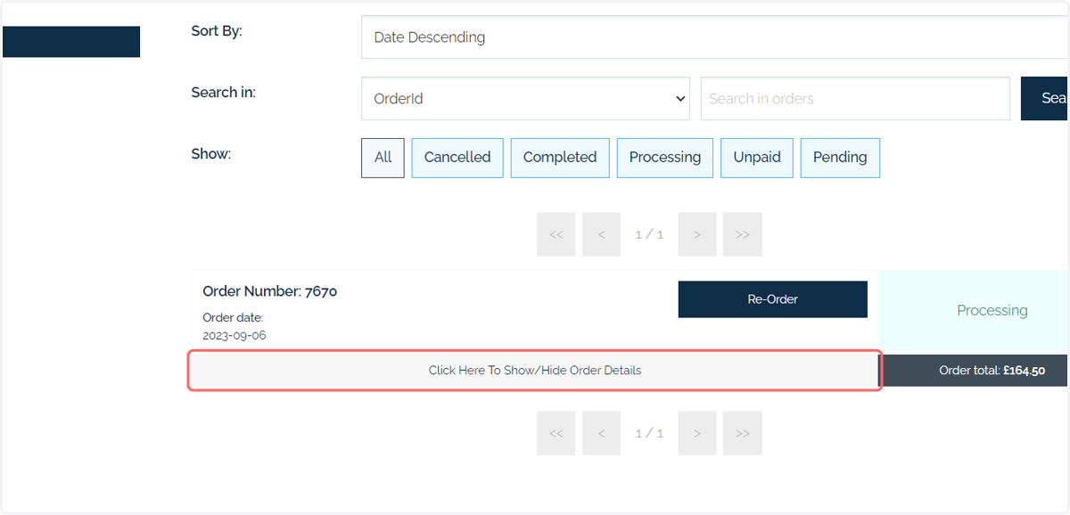The width and height of the screenshot is (1070, 515).
Task: Re-Order order number 7670
Action: coord(773,299)
